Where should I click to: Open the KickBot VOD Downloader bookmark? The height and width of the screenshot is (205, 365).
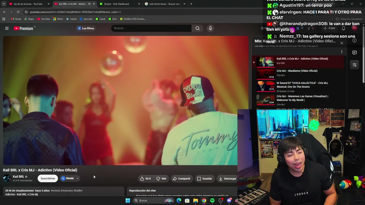133,19
